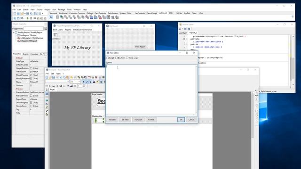This screenshot has width=301, height=169.
Task: Toggle the RebuildPrinter checkbox in Object Inspector
Action: point(31,96)
